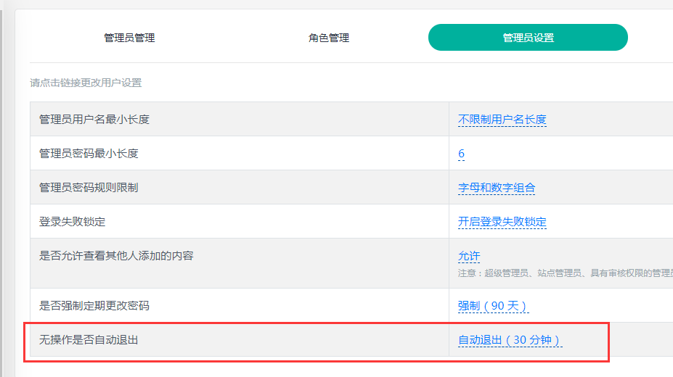Viewport: 673px width, 377px height.
Task: Select the 无操作是否自动退出 label
Action: point(89,340)
